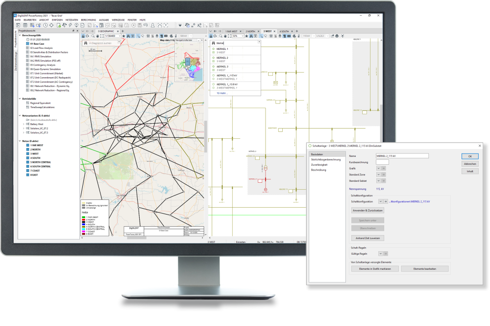Click Anwenden & Zurücksetzen button
This screenshot has height=326, width=490.
367,211
